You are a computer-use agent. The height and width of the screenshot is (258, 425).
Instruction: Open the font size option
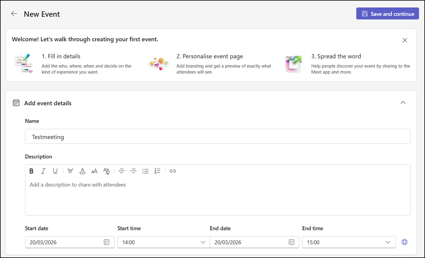(94, 171)
